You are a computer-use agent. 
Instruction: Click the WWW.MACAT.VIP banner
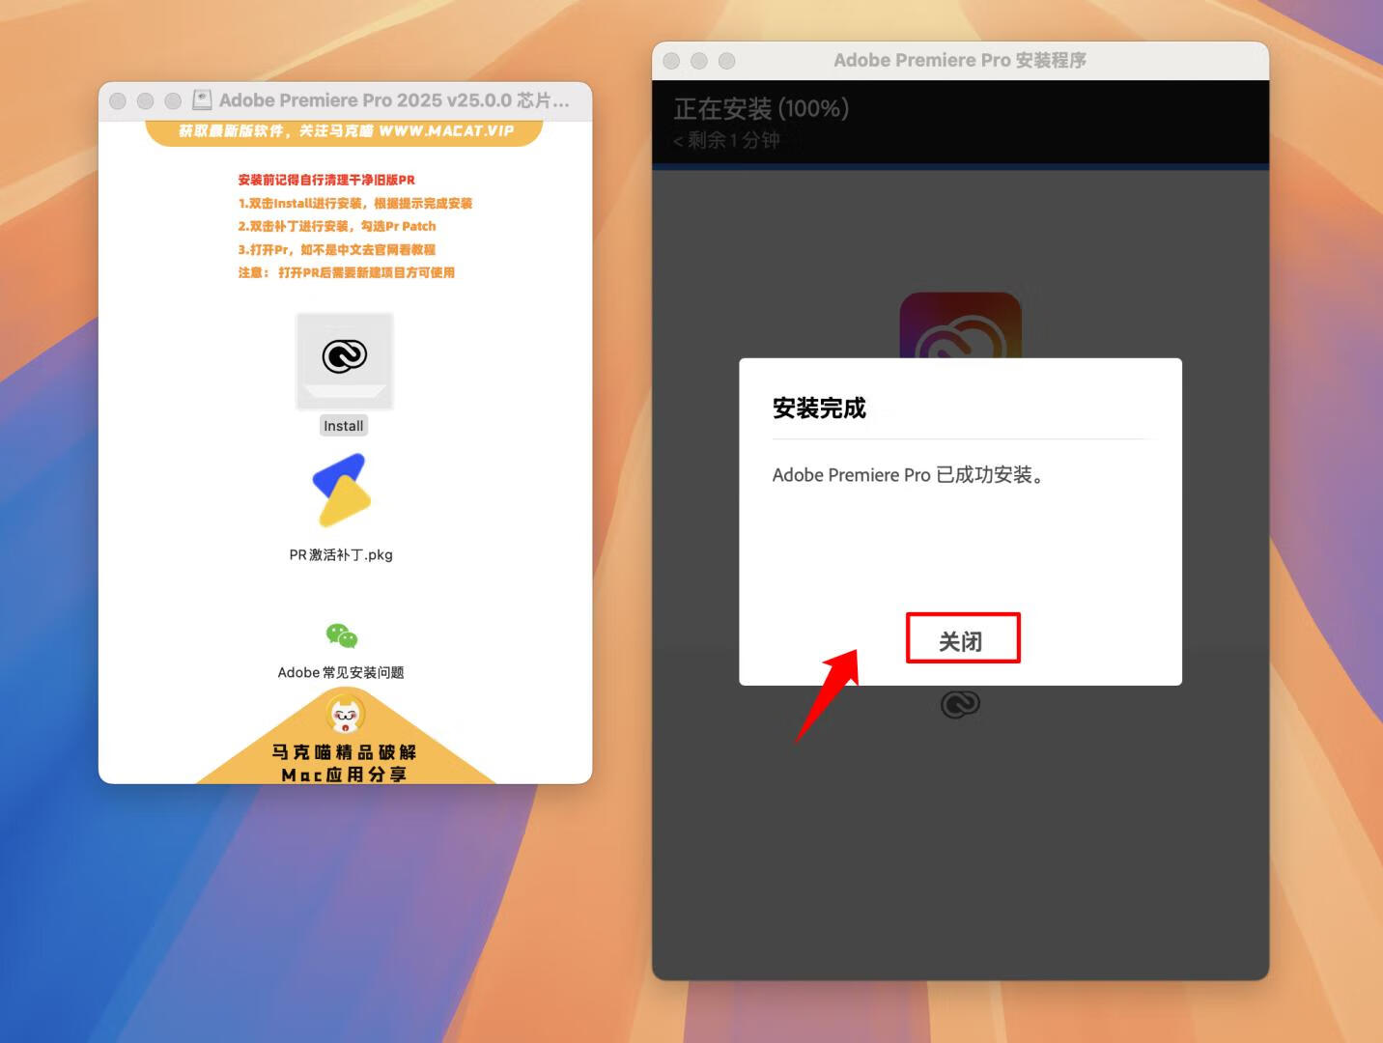[x=346, y=131]
